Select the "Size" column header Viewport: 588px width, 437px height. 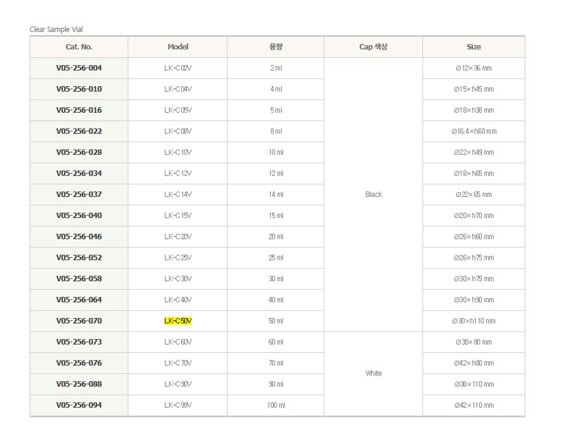click(x=474, y=47)
